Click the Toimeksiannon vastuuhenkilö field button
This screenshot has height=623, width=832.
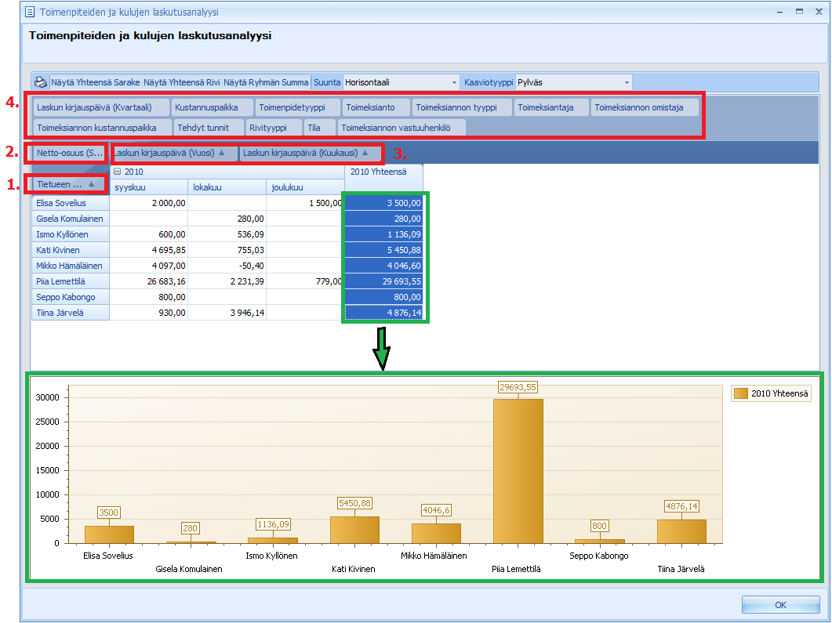pos(401,128)
